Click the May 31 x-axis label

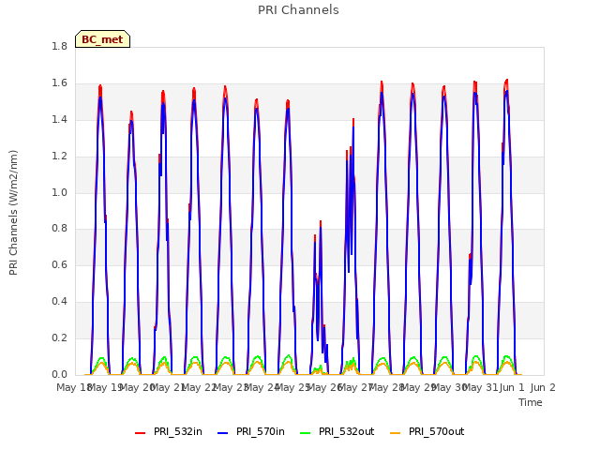click(479, 387)
